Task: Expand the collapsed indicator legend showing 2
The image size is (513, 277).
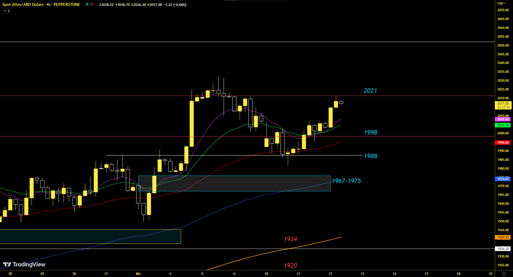Action: 7,11
